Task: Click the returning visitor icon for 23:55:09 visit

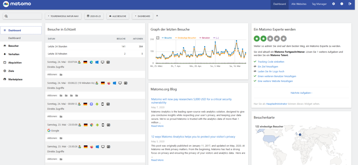Action: pyautogui.click(x=80, y=125)
